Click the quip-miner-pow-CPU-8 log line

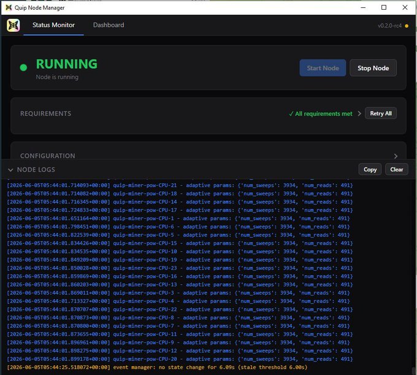178,317
